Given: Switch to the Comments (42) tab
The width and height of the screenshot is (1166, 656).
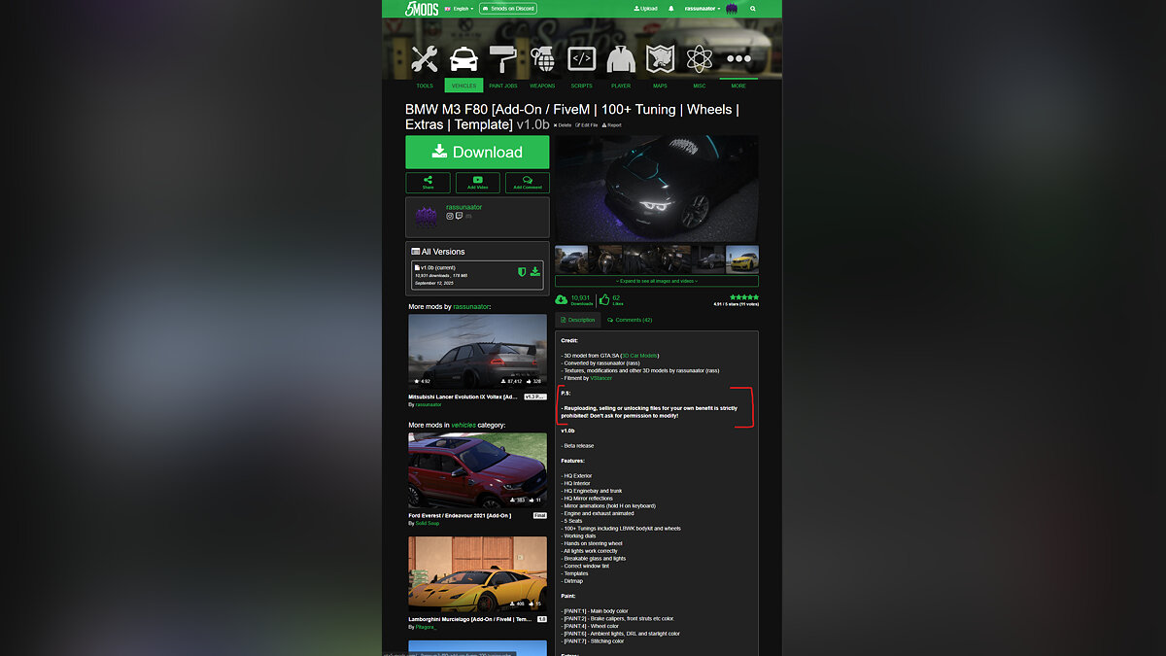Looking at the screenshot, I should coord(630,320).
